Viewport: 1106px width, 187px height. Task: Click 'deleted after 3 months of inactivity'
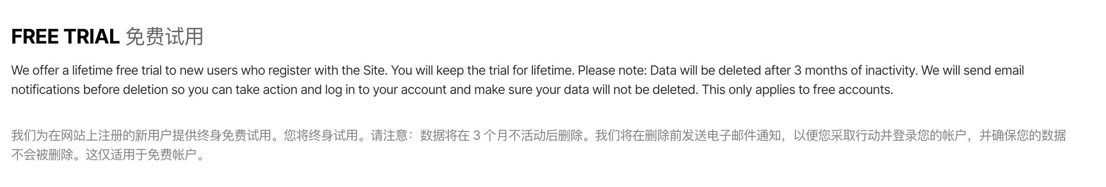(817, 71)
